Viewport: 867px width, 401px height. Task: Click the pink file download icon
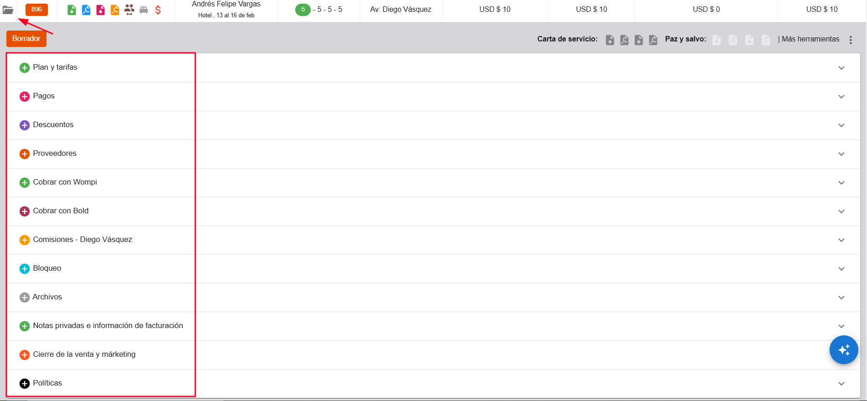[100, 10]
